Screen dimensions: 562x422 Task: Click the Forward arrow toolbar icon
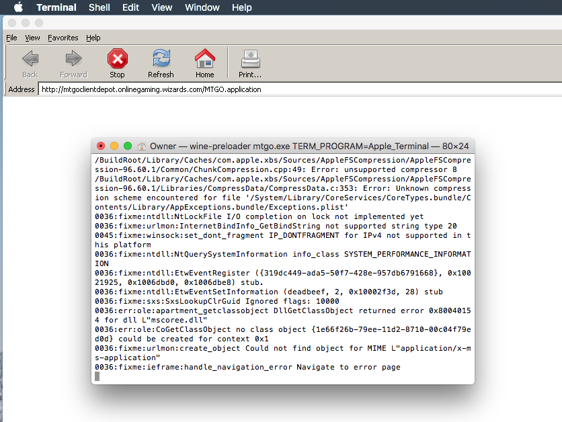[x=73, y=58]
